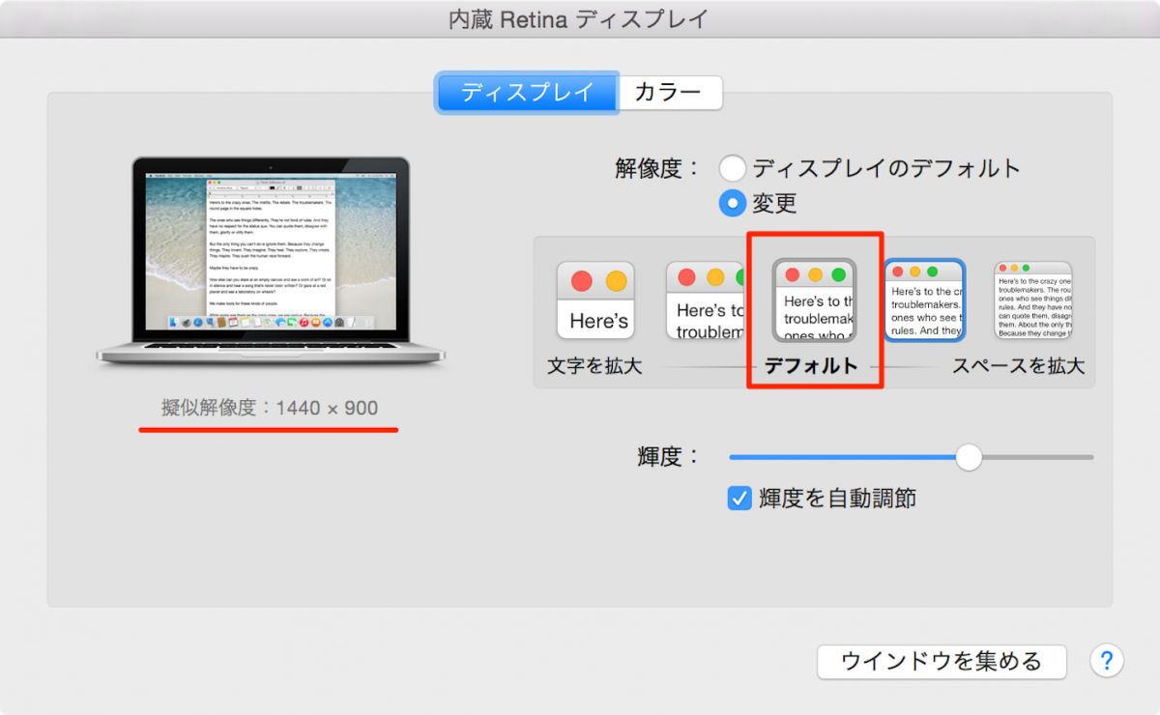Image resolution: width=1160 pixels, height=715 pixels.
Task: Click the 文字を拡大 text label
Action: 594,365
